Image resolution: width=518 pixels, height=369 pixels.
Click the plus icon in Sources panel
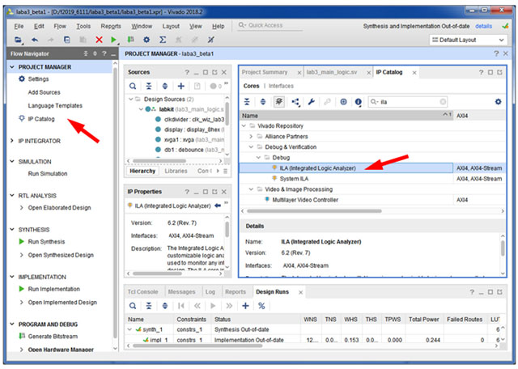pos(181,87)
